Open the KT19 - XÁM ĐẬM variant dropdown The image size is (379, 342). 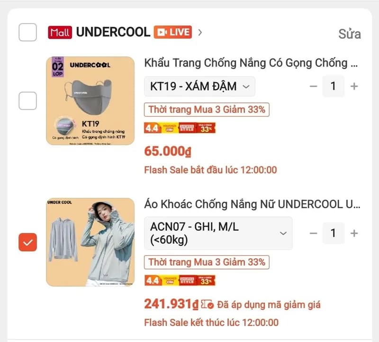199,86
